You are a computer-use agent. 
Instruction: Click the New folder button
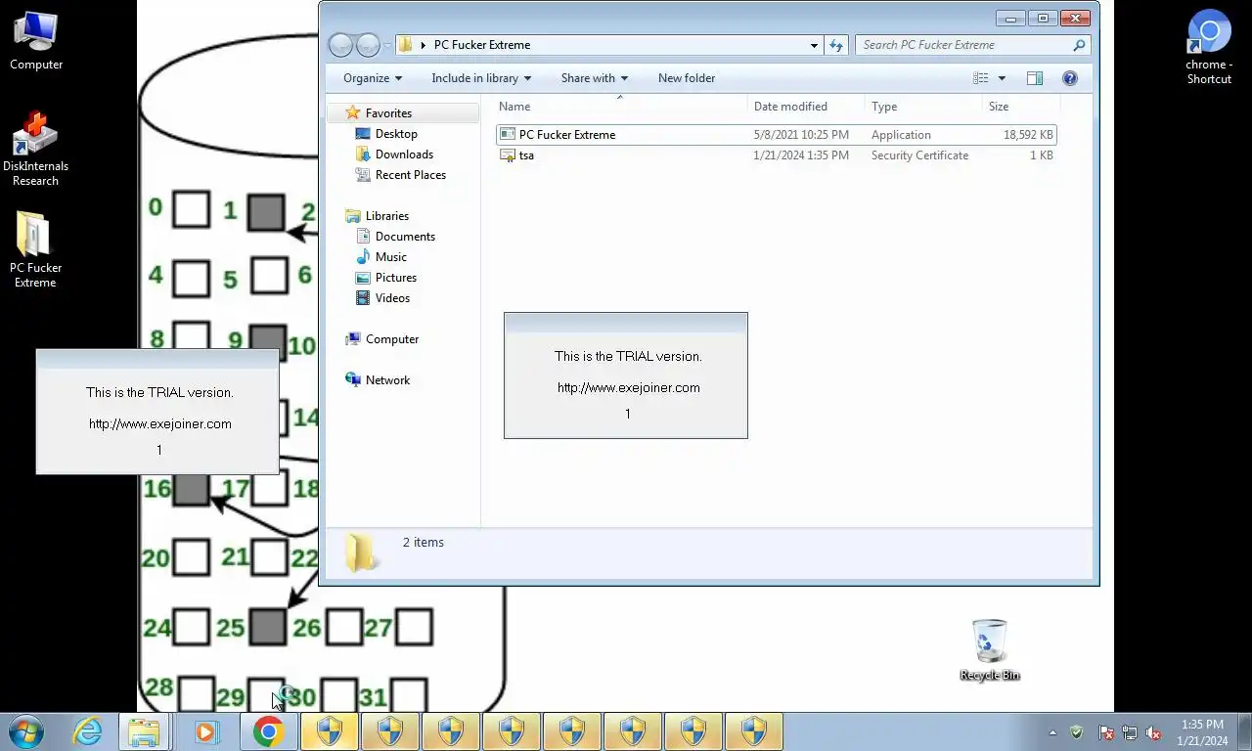(x=687, y=78)
